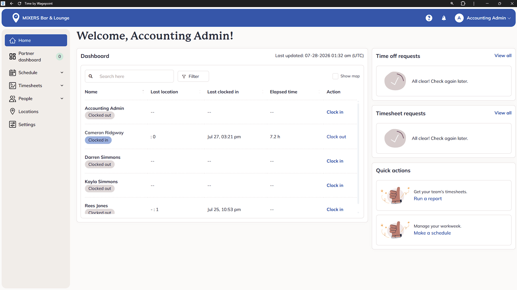The height and width of the screenshot is (290, 517).
Task: Click the Schedule calendar icon in sidebar
Action: 13,73
